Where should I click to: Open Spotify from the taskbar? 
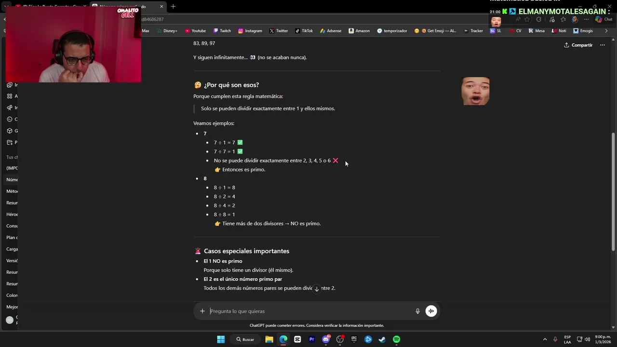(x=396, y=339)
